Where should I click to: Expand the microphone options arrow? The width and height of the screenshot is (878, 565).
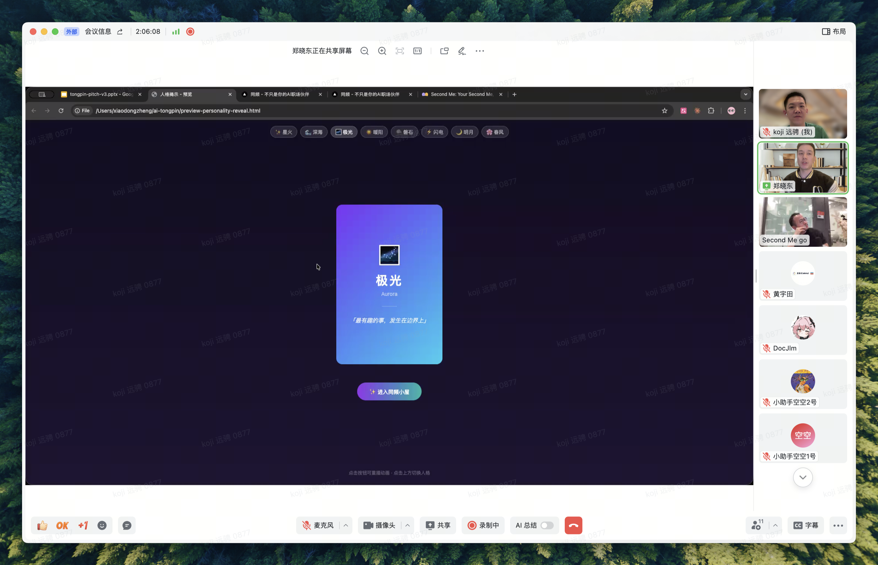[x=346, y=525]
